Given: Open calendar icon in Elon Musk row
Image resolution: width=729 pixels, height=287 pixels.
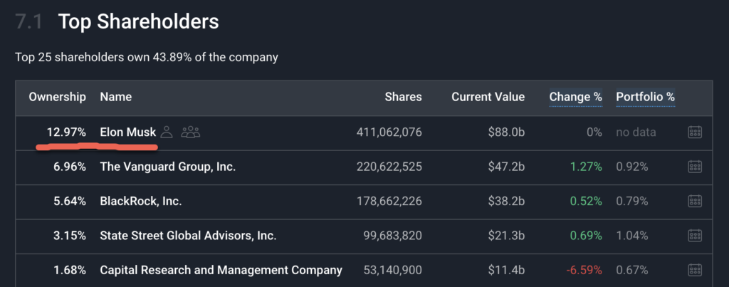Looking at the screenshot, I should click(x=695, y=132).
